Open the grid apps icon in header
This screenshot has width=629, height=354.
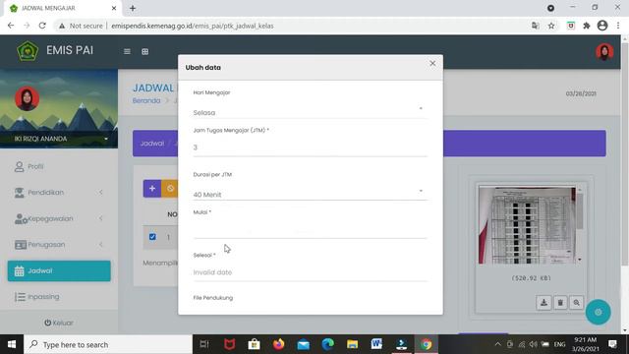(144, 51)
